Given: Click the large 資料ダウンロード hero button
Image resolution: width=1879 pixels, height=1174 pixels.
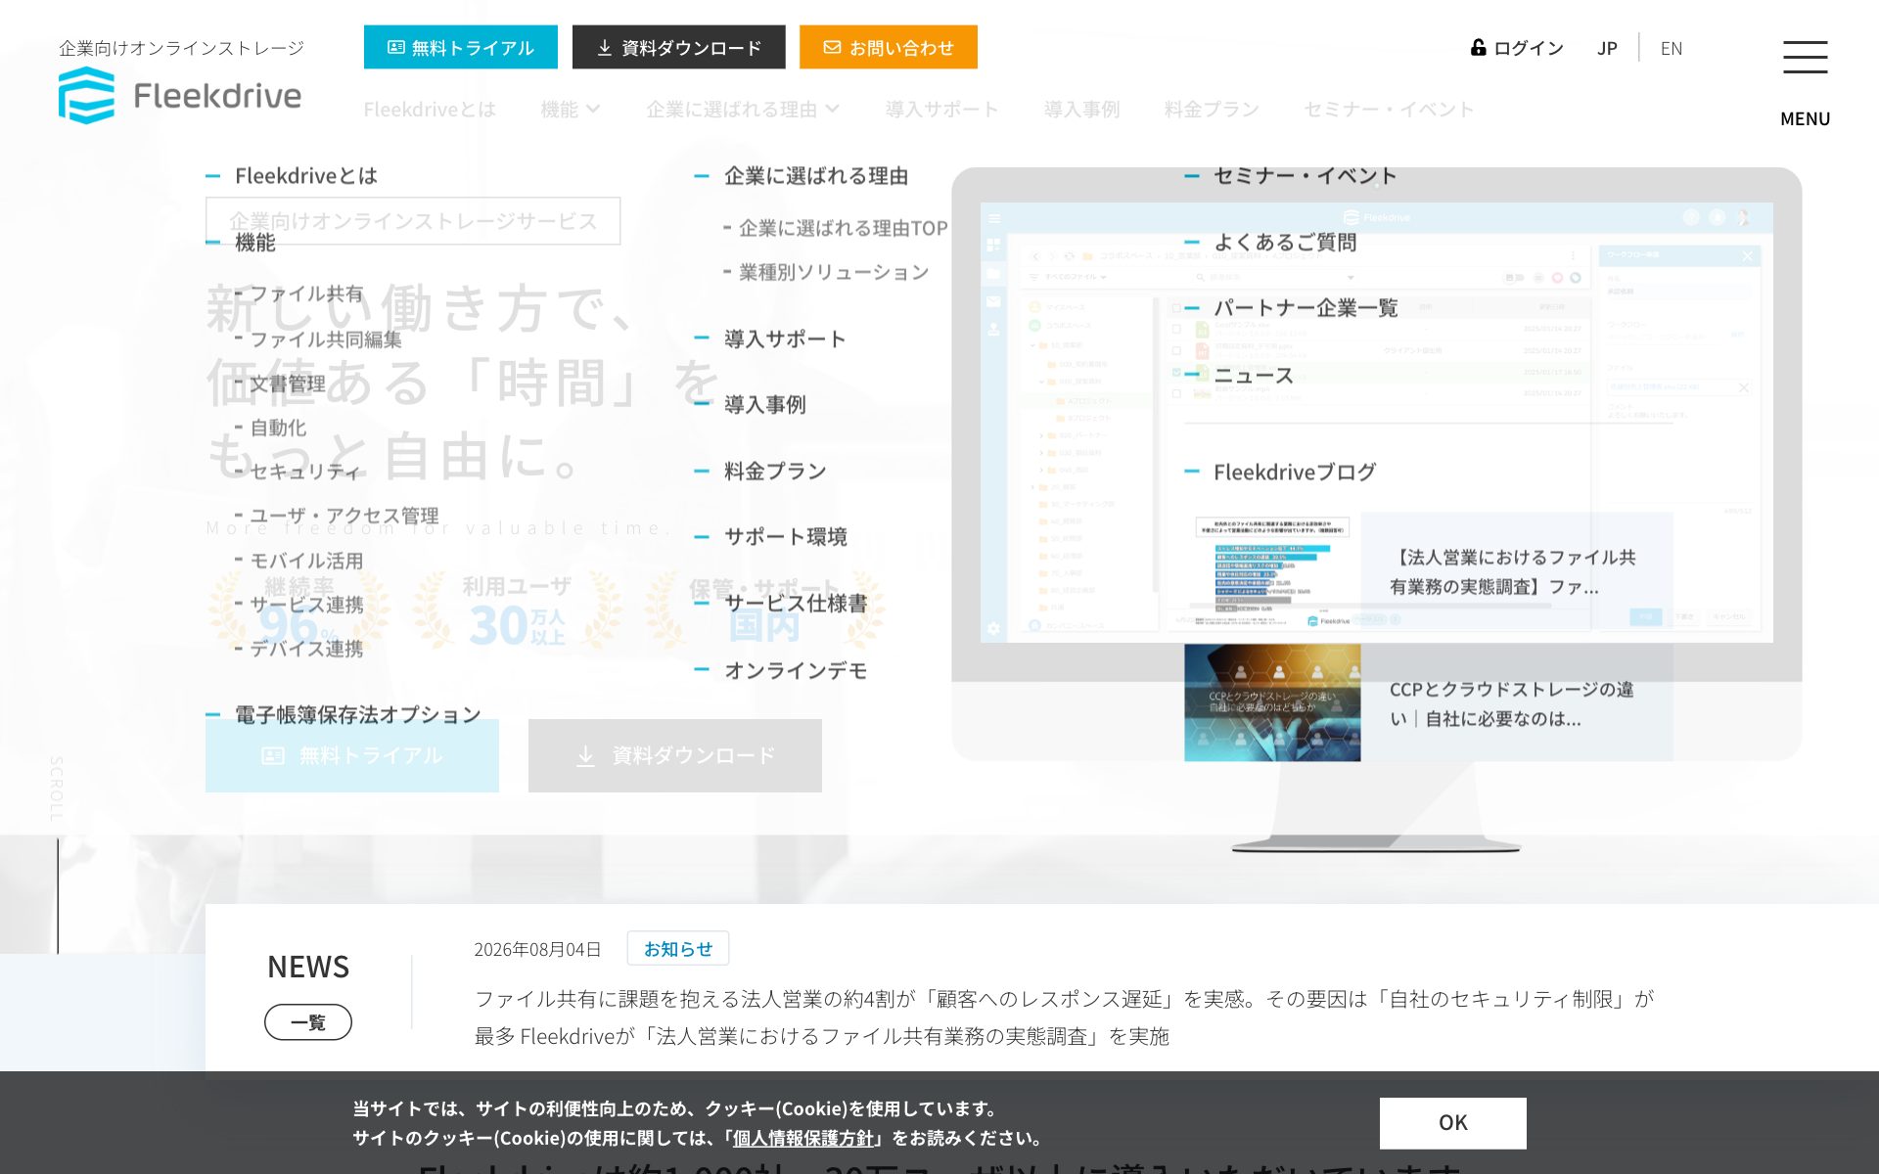Looking at the screenshot, I should point(675,756).
